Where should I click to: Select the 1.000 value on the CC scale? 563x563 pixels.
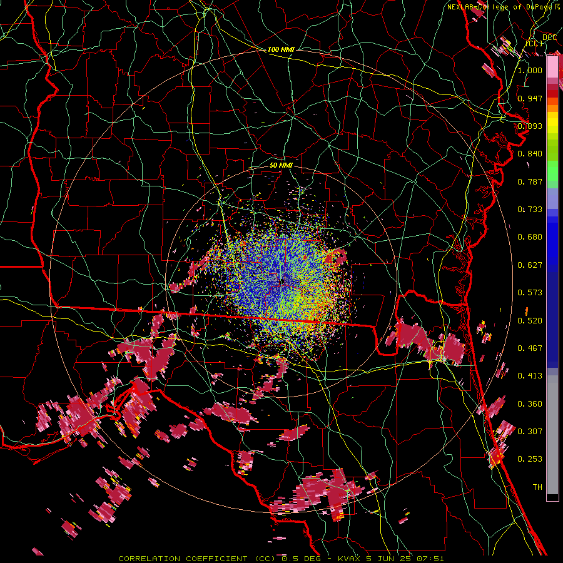[x=530, y=70]
